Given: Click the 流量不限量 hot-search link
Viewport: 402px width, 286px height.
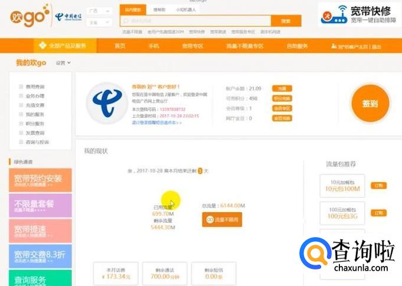Looking at the screenshot, I should [x=132, y=32].
